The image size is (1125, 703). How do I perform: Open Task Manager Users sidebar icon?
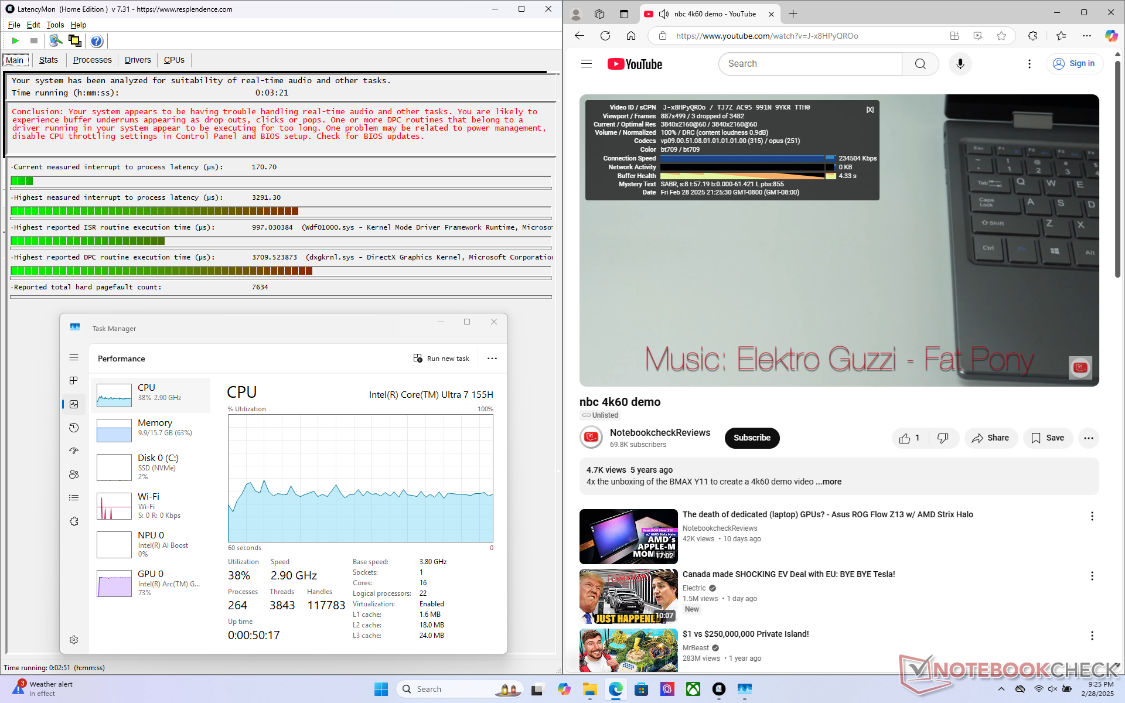74,475
